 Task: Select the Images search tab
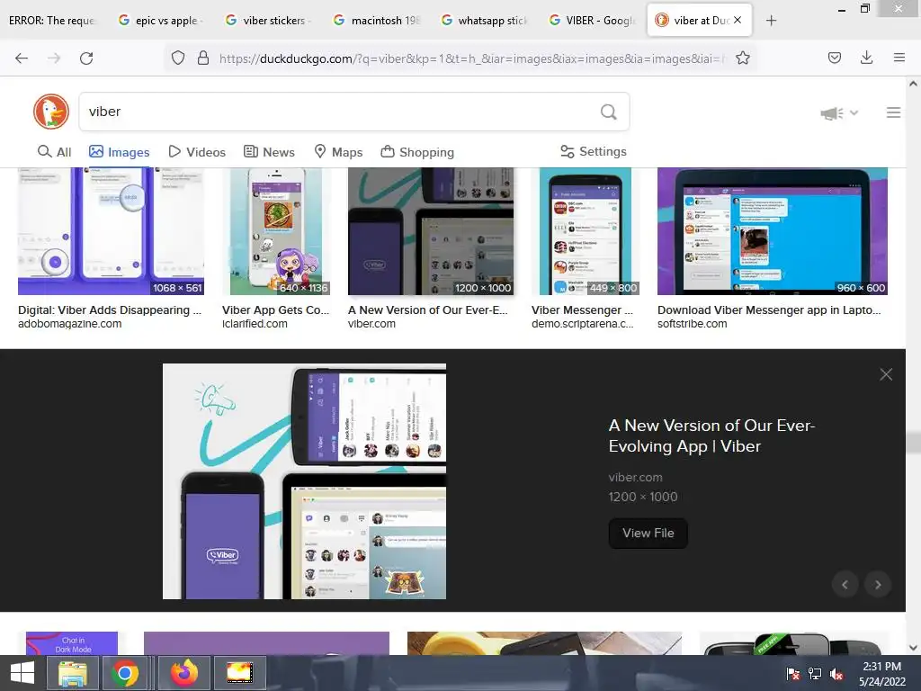point(120,152)
